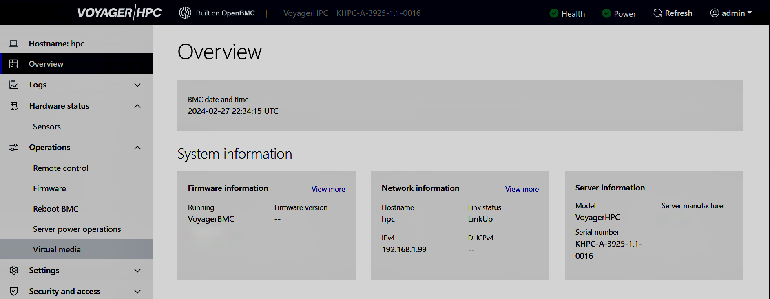
Task: Collapse the Operations section chevron
Action: (x=137, y=148)
